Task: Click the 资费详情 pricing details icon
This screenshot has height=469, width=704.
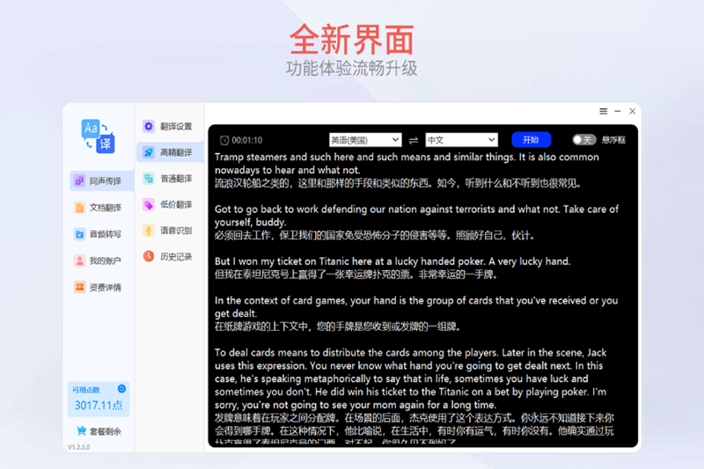Action: click(x=80, y=287)
